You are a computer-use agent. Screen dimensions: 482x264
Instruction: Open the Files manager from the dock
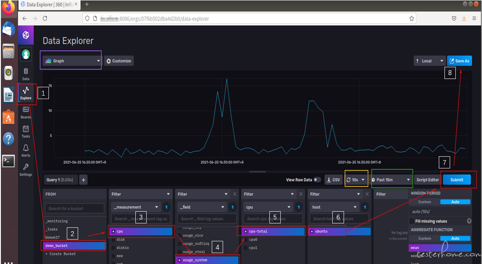(8, 51)
